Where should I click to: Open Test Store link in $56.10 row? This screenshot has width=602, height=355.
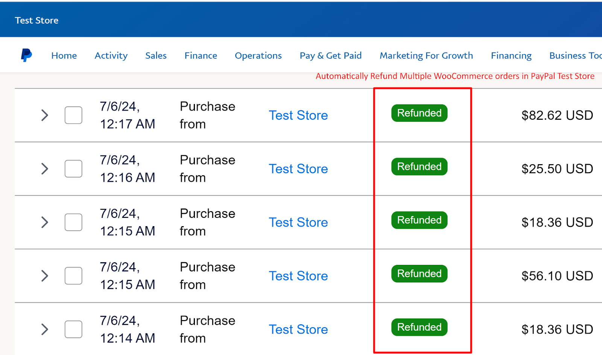pyautogui.click(x=298, y=276)
